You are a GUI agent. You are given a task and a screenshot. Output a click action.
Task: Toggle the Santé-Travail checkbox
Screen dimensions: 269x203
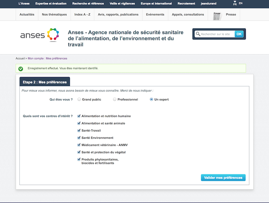pos(79,130)
